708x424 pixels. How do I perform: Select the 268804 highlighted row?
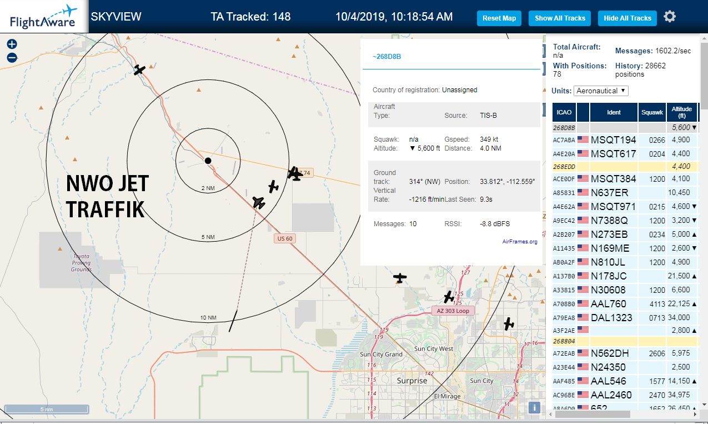(625, 341)
